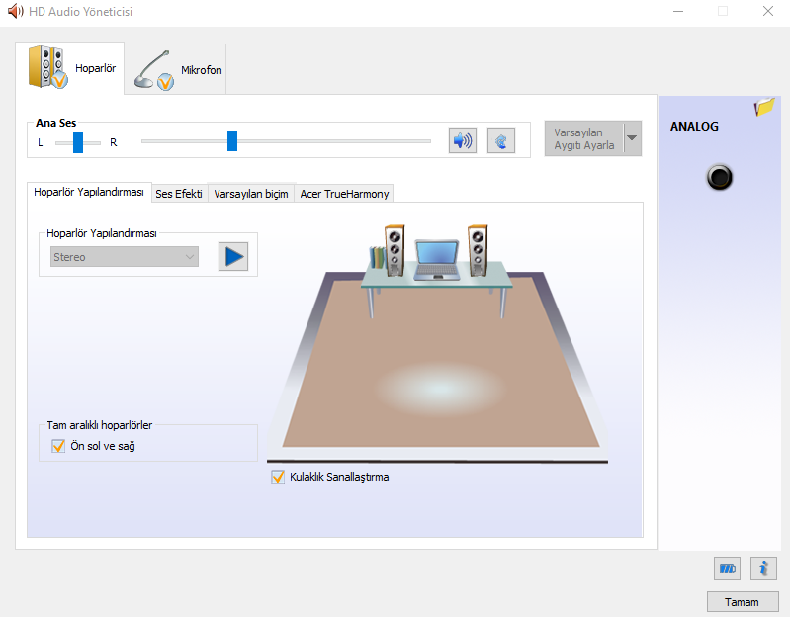Image resolution: width=790 pixels, height=617 pixels.
Task: Close the HD Audio Yöneticisi window
Action: [768, 11]
